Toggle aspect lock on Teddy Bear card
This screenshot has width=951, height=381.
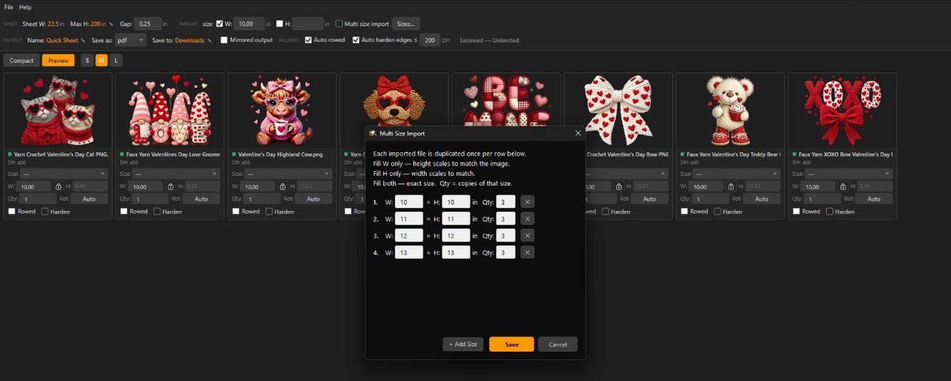tap(730, 187)
